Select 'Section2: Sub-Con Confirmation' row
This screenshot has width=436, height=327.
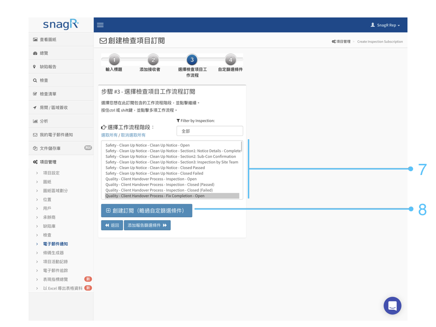coord(172,157)
